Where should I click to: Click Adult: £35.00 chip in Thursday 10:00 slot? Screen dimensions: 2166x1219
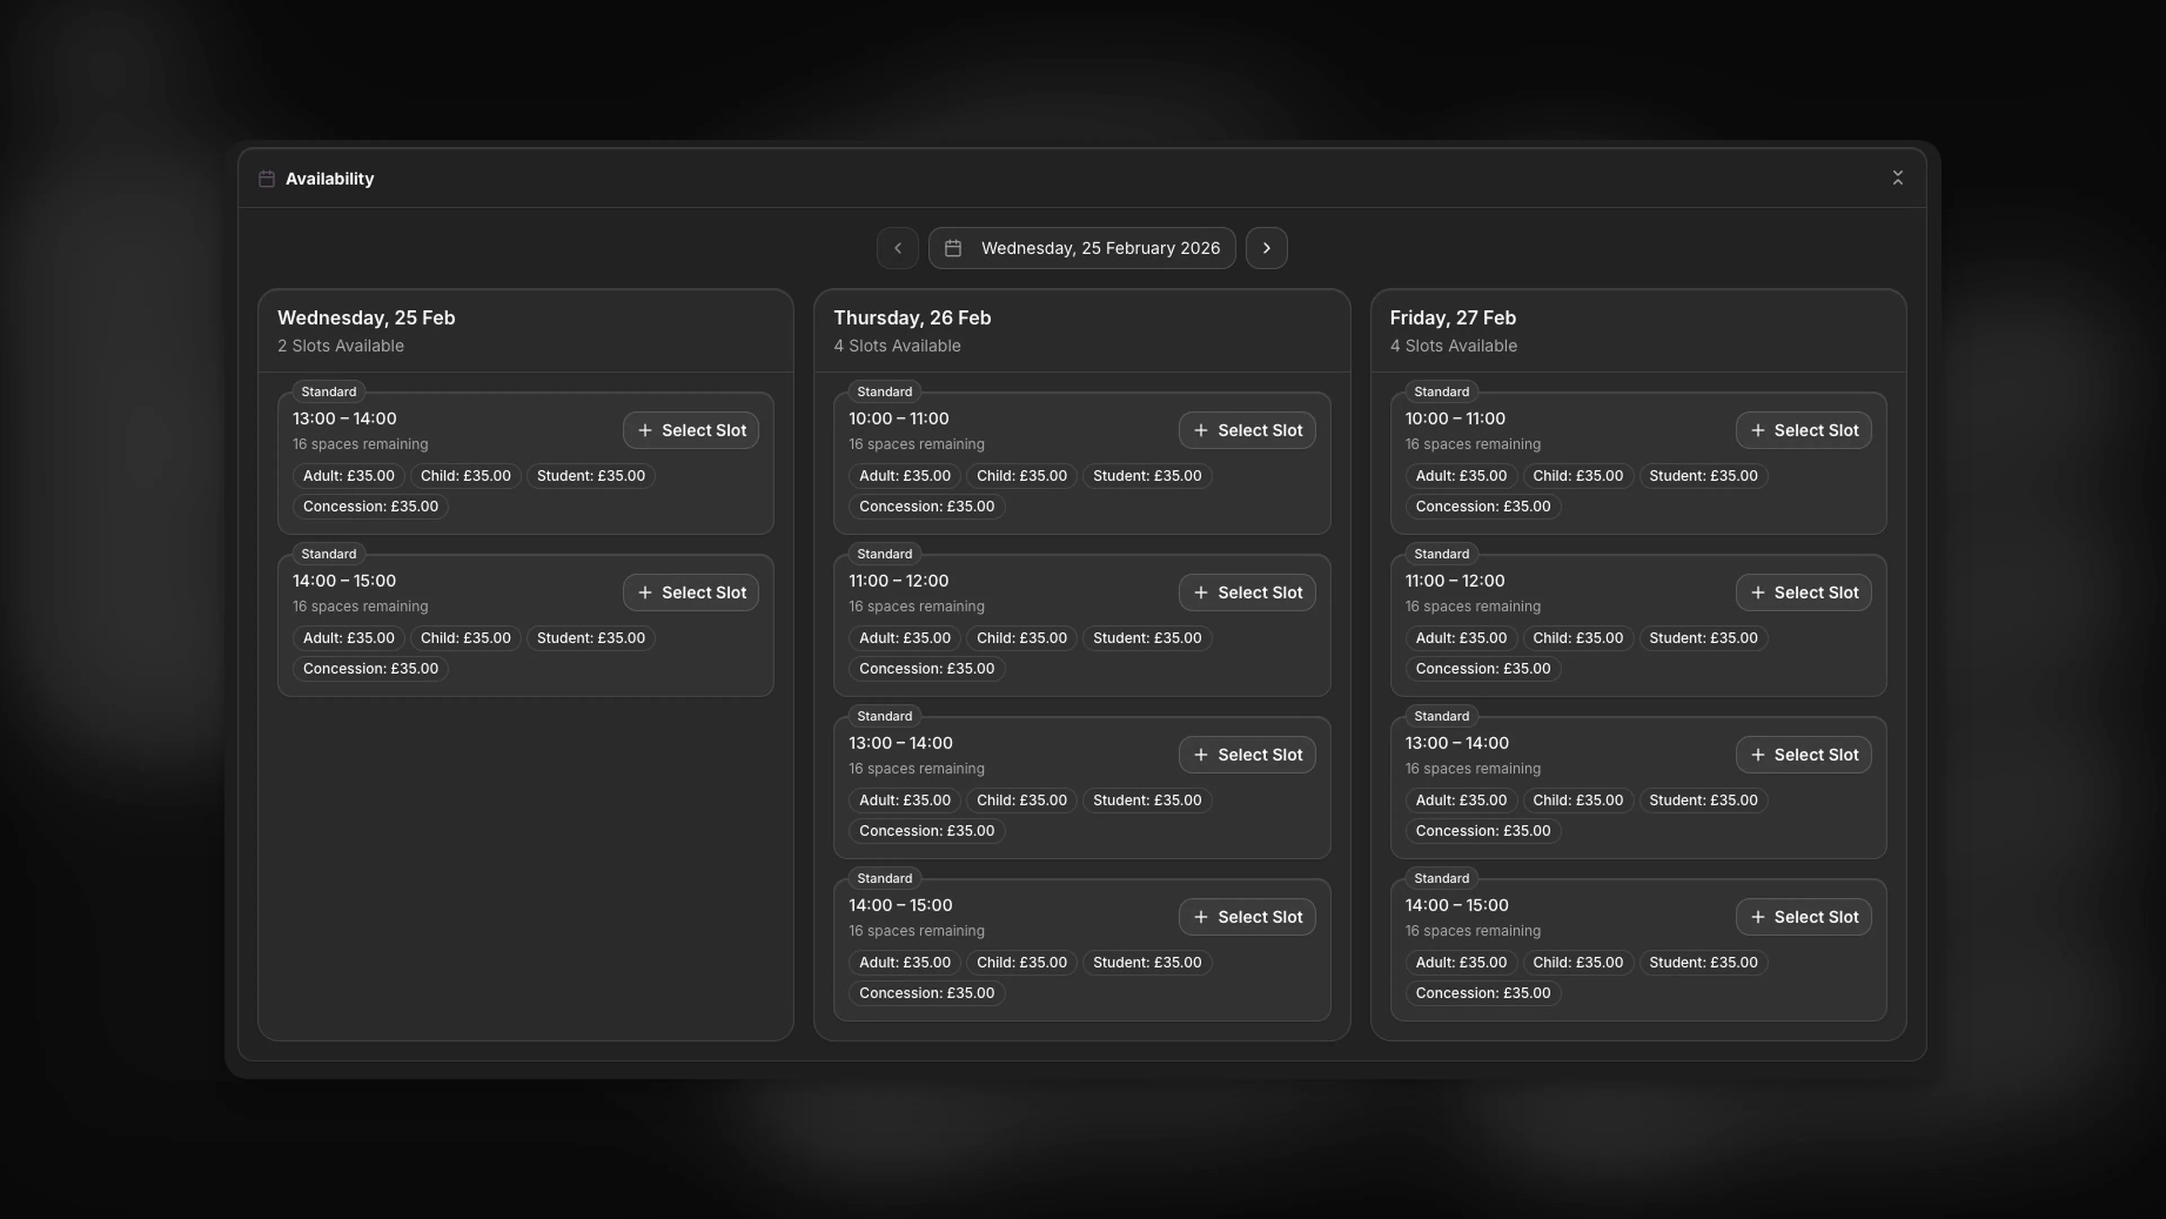tap(905, 476)
